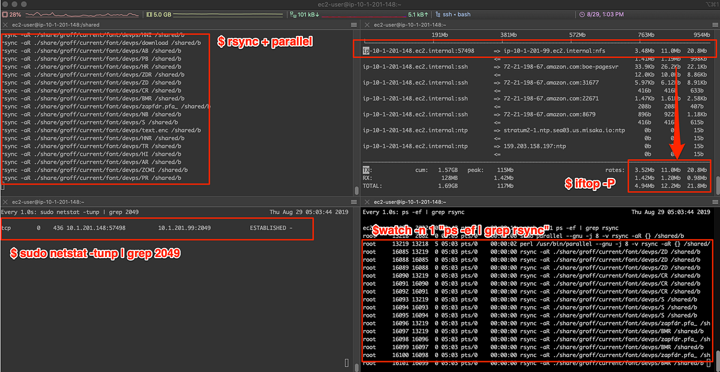This screenshot has width=720, height=372.
Task: Click process row perl /usr/bin/parallel PID 13219
Action: pos(536,244)
